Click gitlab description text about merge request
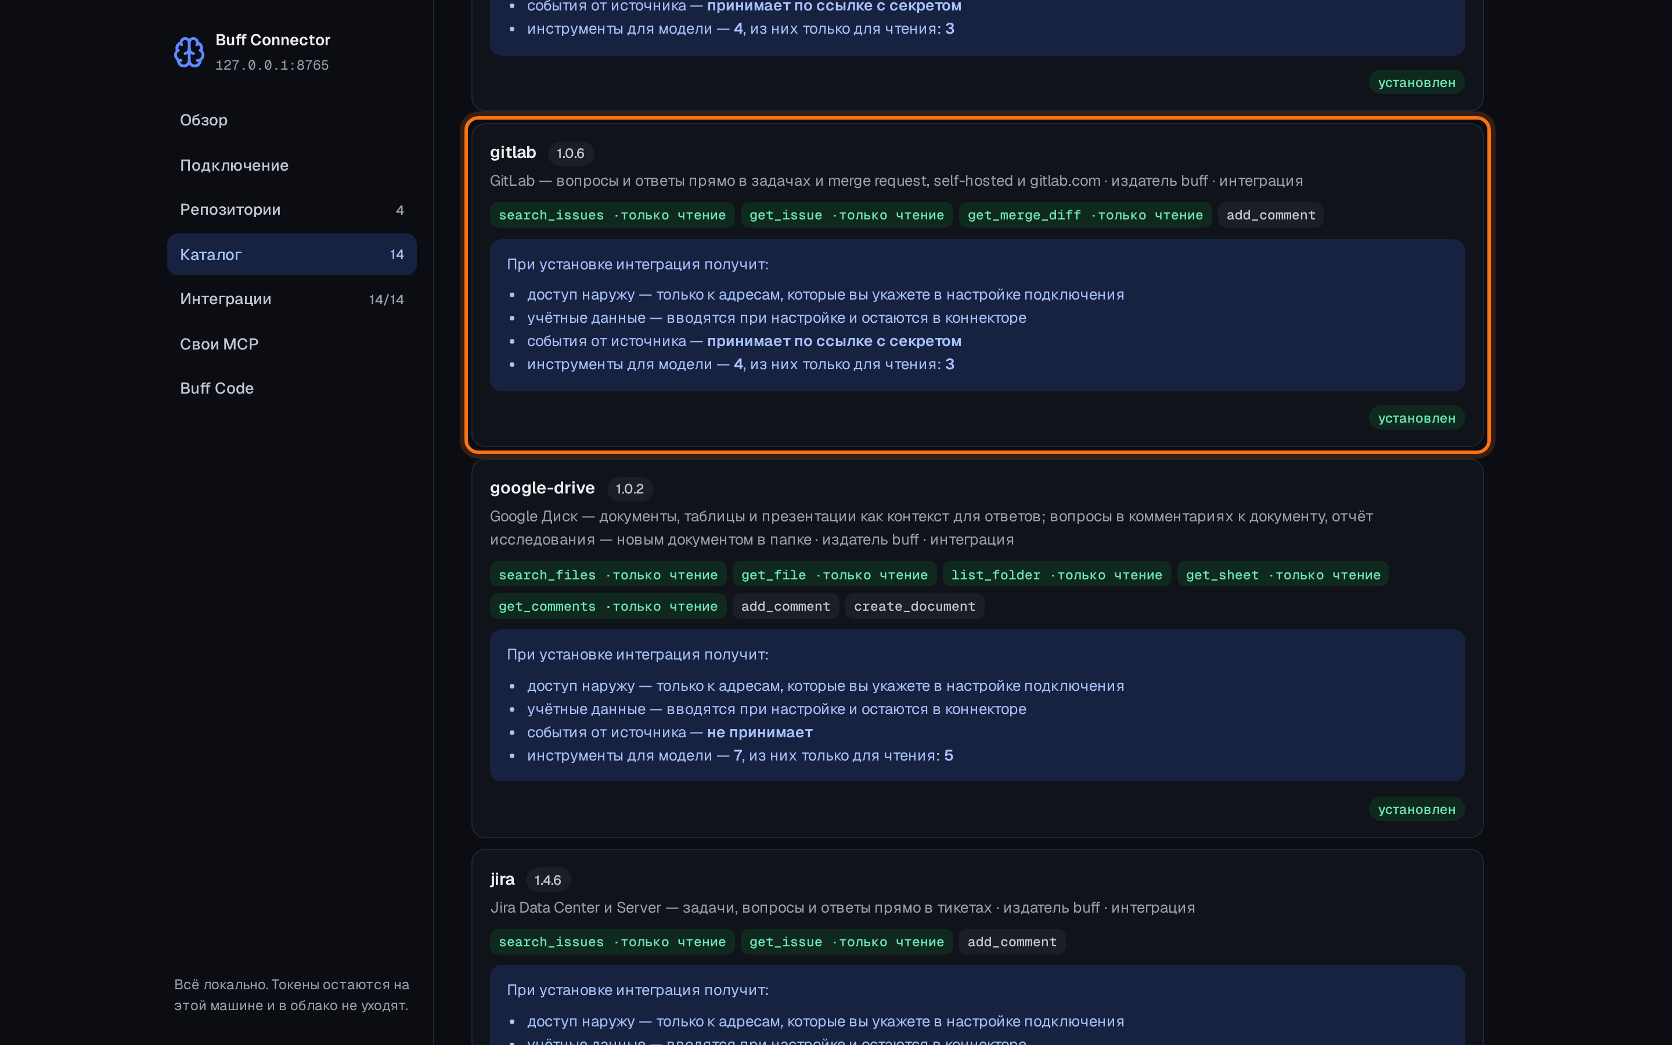 (x=896, y=181)
